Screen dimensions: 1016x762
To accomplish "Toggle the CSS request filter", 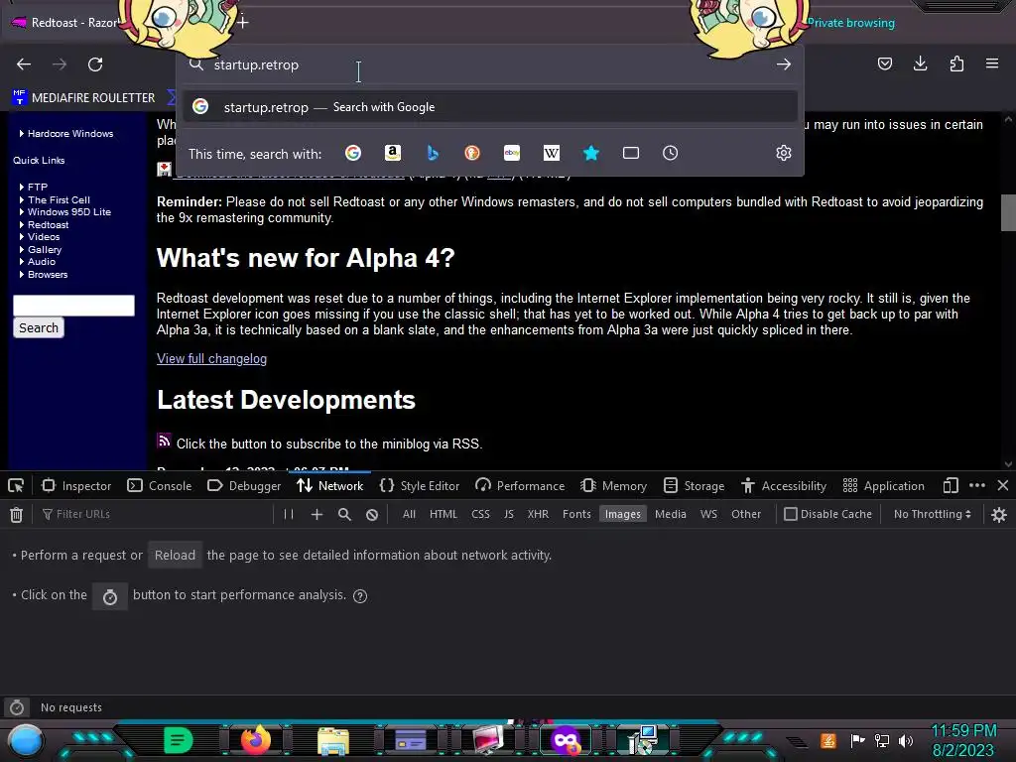I will 480,514.
